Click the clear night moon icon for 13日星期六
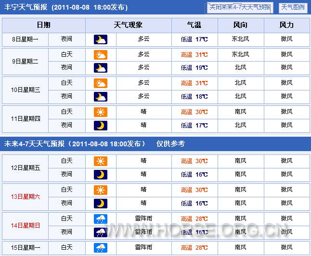Image resolution: width=311 pixels, height=256 pixels. [x=101, y=204]
